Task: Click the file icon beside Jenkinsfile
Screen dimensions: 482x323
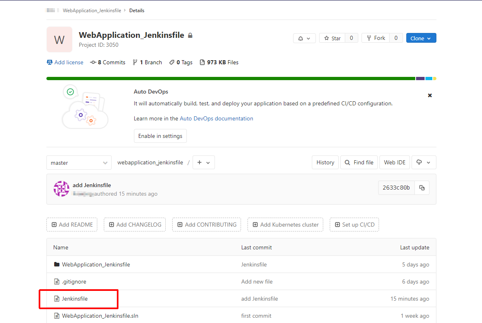Action: click(57, 299)
